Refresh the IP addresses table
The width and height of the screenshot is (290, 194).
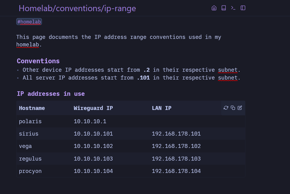tap(226, 108)
